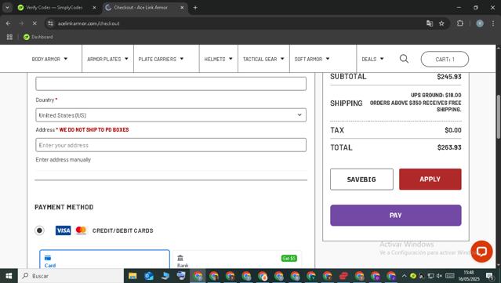The height and width of the screenshot is (283, 501).
Task: Open the tab search dropdown
Action: point(7,8)
